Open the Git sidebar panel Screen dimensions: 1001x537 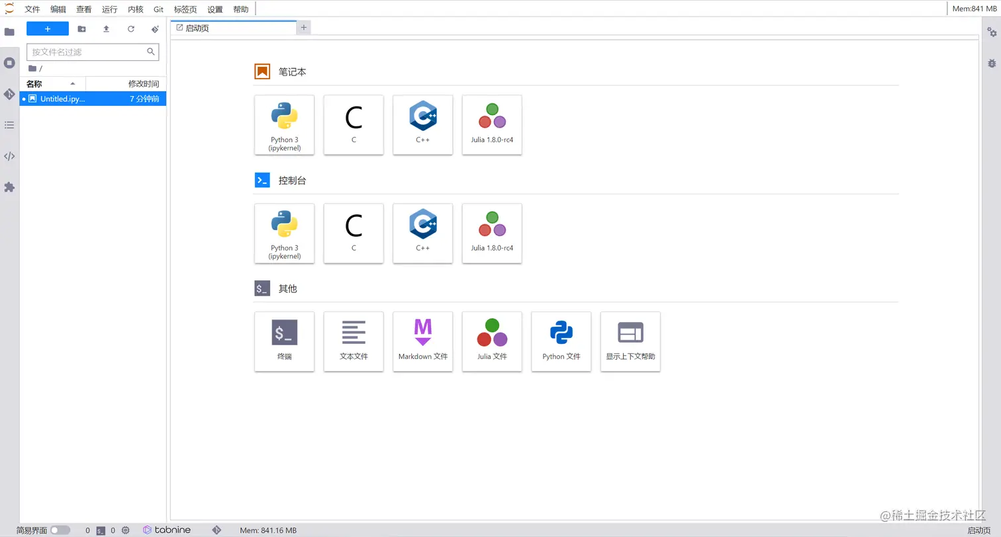click(9, 94)
